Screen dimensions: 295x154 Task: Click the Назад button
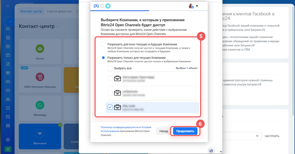click(x=164, y=131)
